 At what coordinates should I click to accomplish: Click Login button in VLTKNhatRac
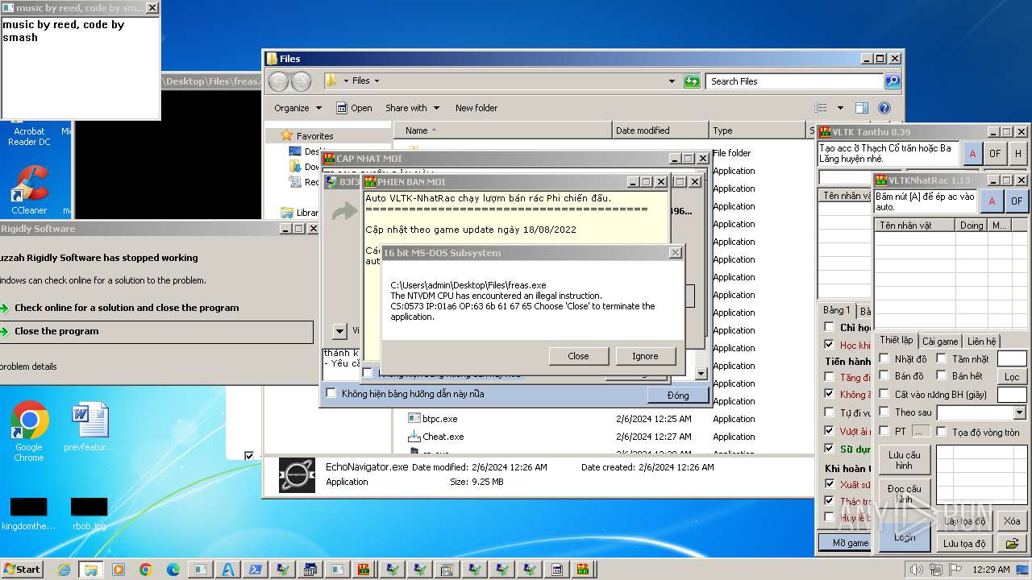905,537
